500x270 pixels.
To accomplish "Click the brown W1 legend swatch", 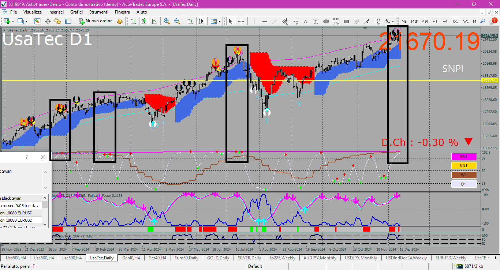I will (x=464, y=175).
